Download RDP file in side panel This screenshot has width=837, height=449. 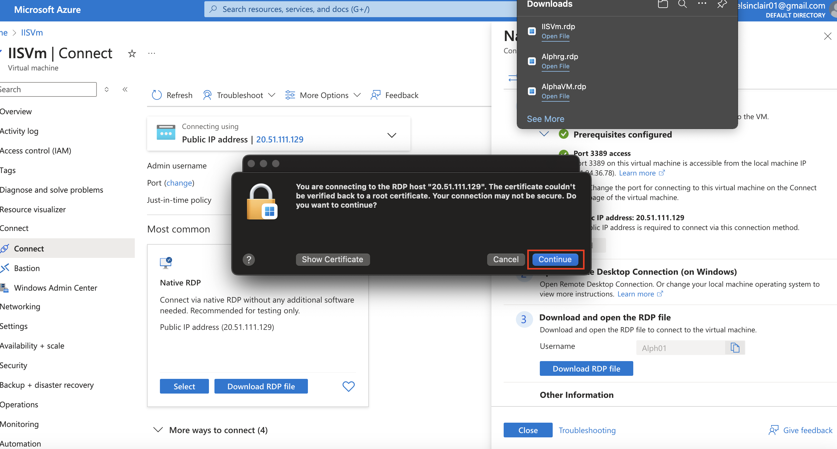[586, 368]
